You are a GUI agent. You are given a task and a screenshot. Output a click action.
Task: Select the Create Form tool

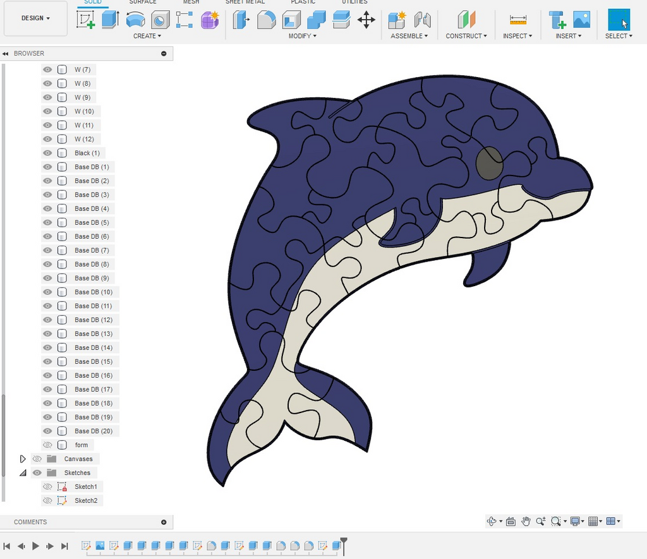(210, 20)
